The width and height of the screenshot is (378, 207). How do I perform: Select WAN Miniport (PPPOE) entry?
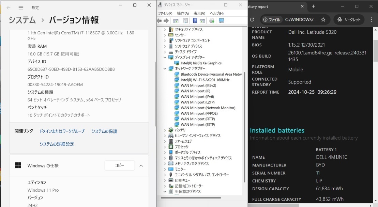199,113
